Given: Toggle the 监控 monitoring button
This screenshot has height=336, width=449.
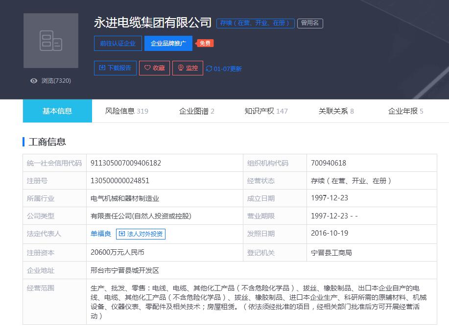Looking at the screenshot, I should click(188, 68).
